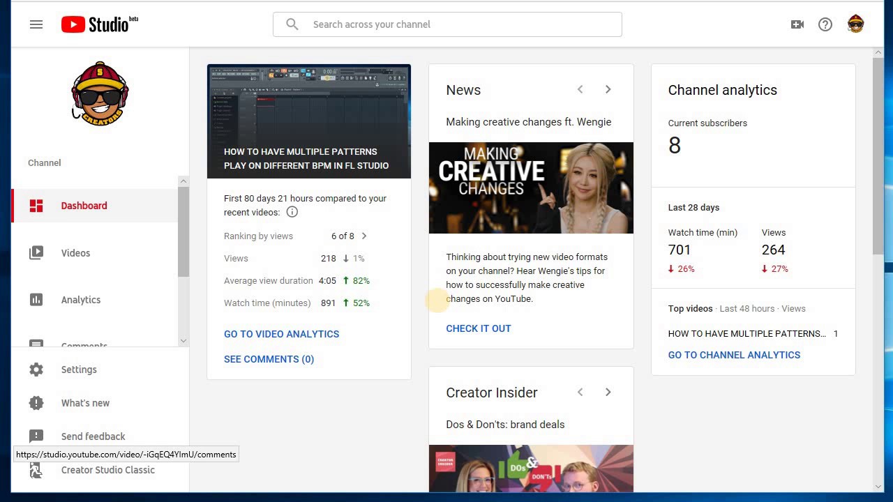Go to next Creator Insider card
The height and width of the screenshot is (502, 893).
608,392
